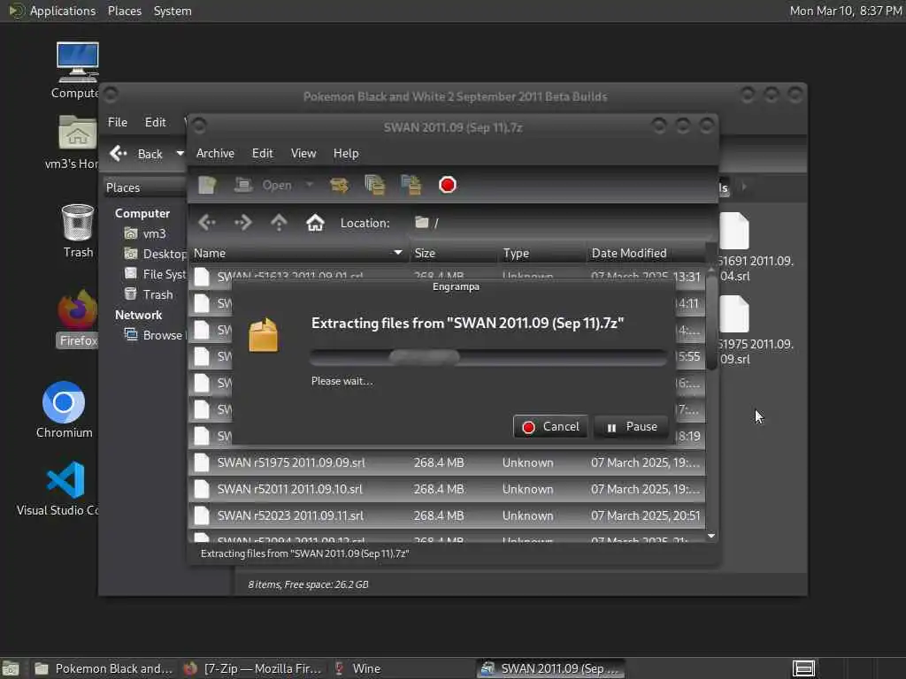Click the new archive toolbar icon
This screenshot has width=906, height=679.
(x=207, y=186)
